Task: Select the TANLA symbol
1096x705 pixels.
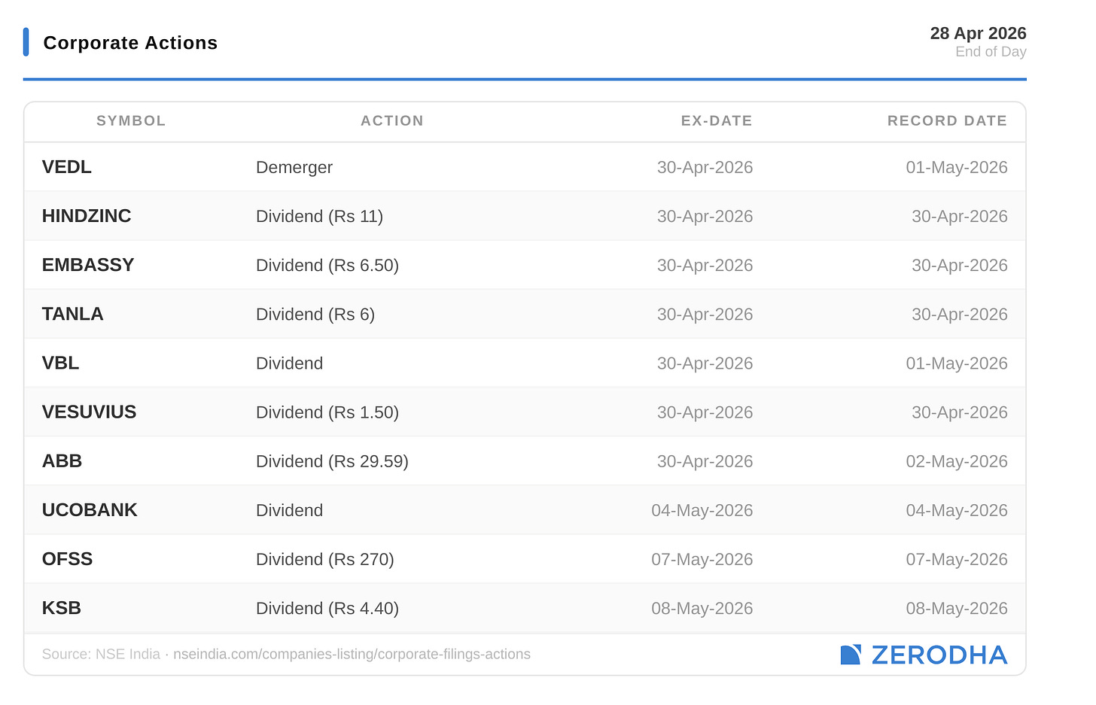Action: [x=72, y=314]
